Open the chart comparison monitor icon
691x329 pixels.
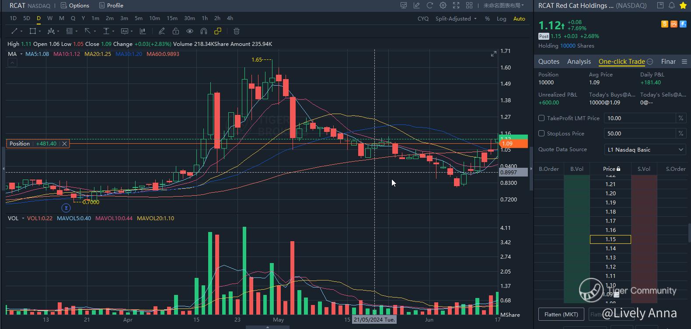point(404,5)
